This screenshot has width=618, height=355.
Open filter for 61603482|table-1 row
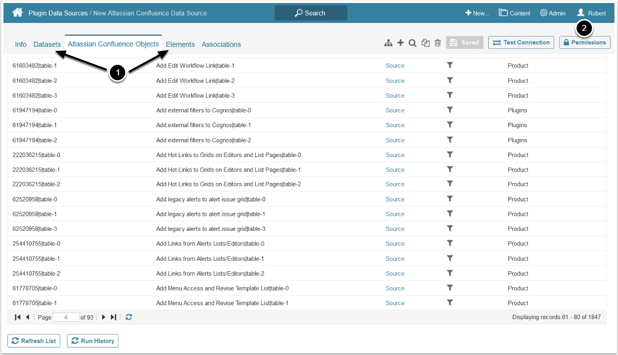[450, 65]
